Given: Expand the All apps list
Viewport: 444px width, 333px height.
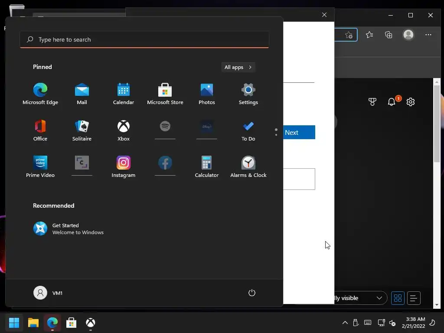Looking at the screenshot, I should tap(238, 67).
